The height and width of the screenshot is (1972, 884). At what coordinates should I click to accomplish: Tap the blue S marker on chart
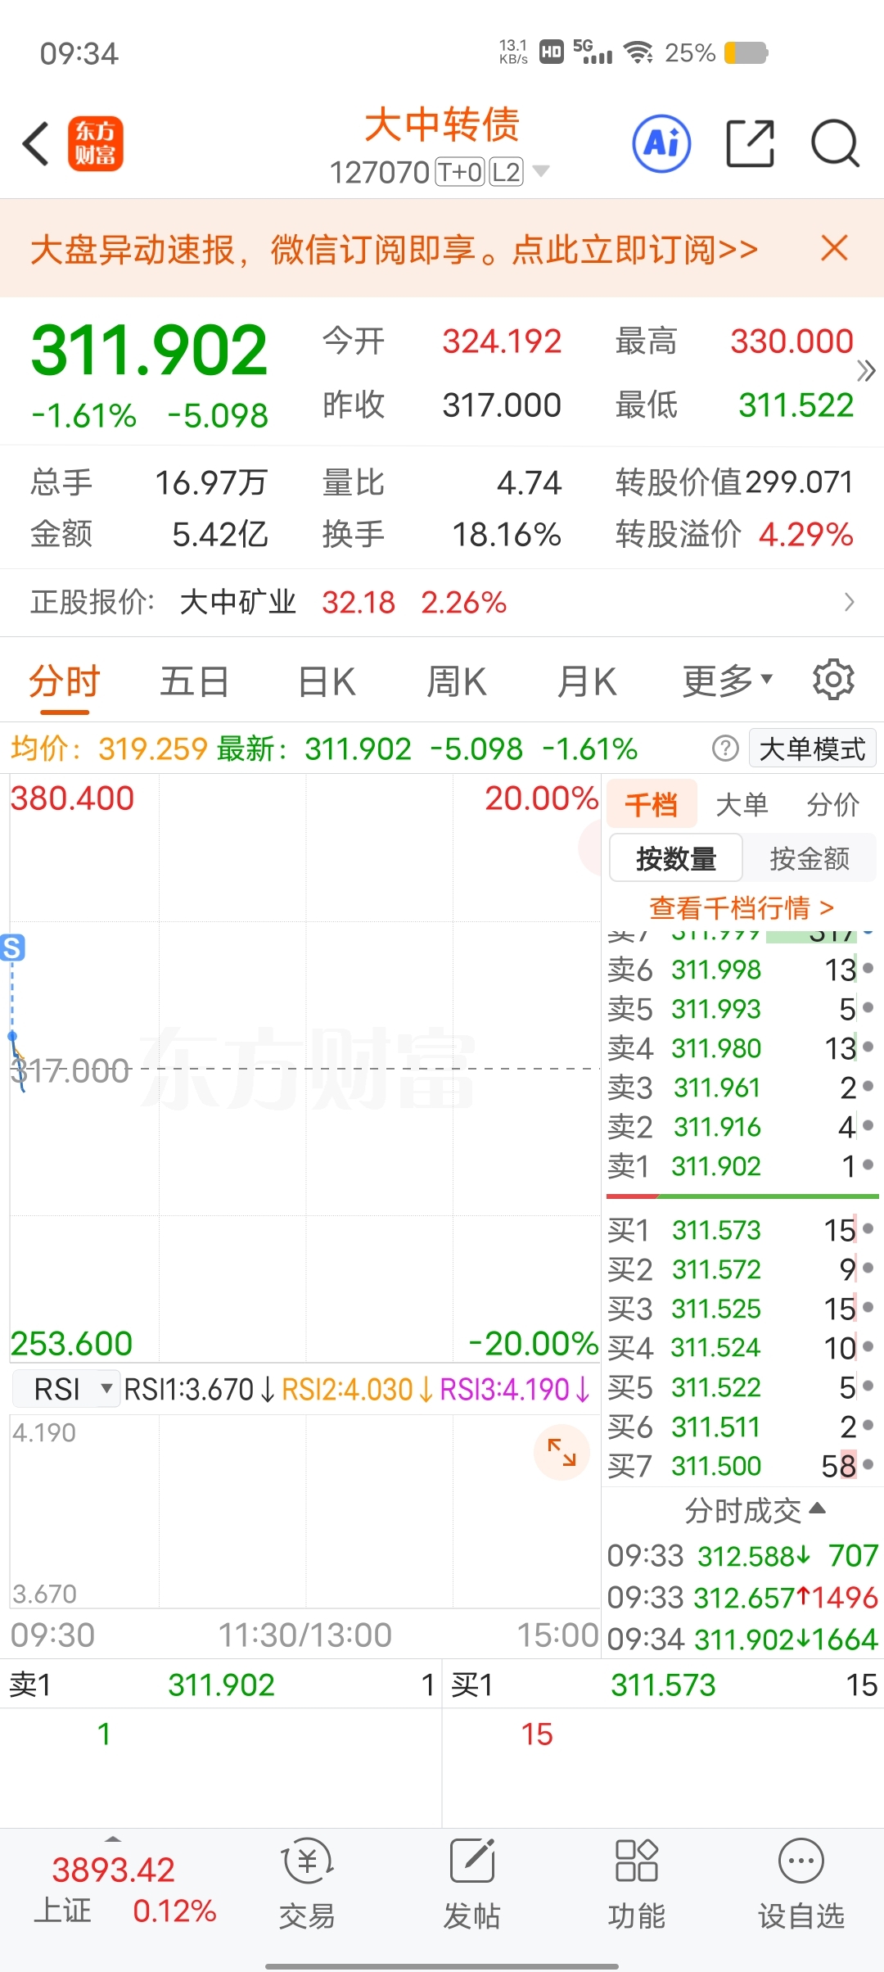[12, 948]
